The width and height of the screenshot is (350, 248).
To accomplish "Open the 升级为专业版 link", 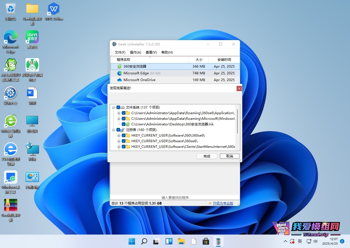I will 223,203.
